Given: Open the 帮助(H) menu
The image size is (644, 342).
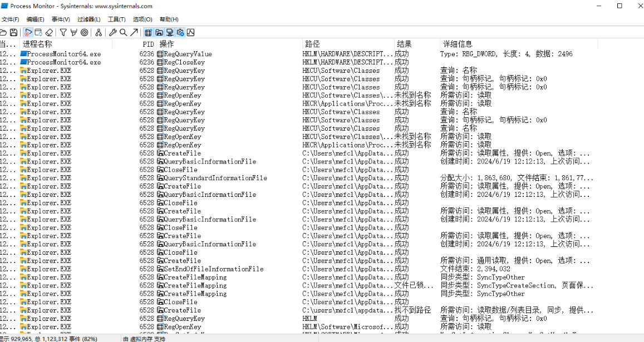Looking at the screenshot, I should coord(169,19).
